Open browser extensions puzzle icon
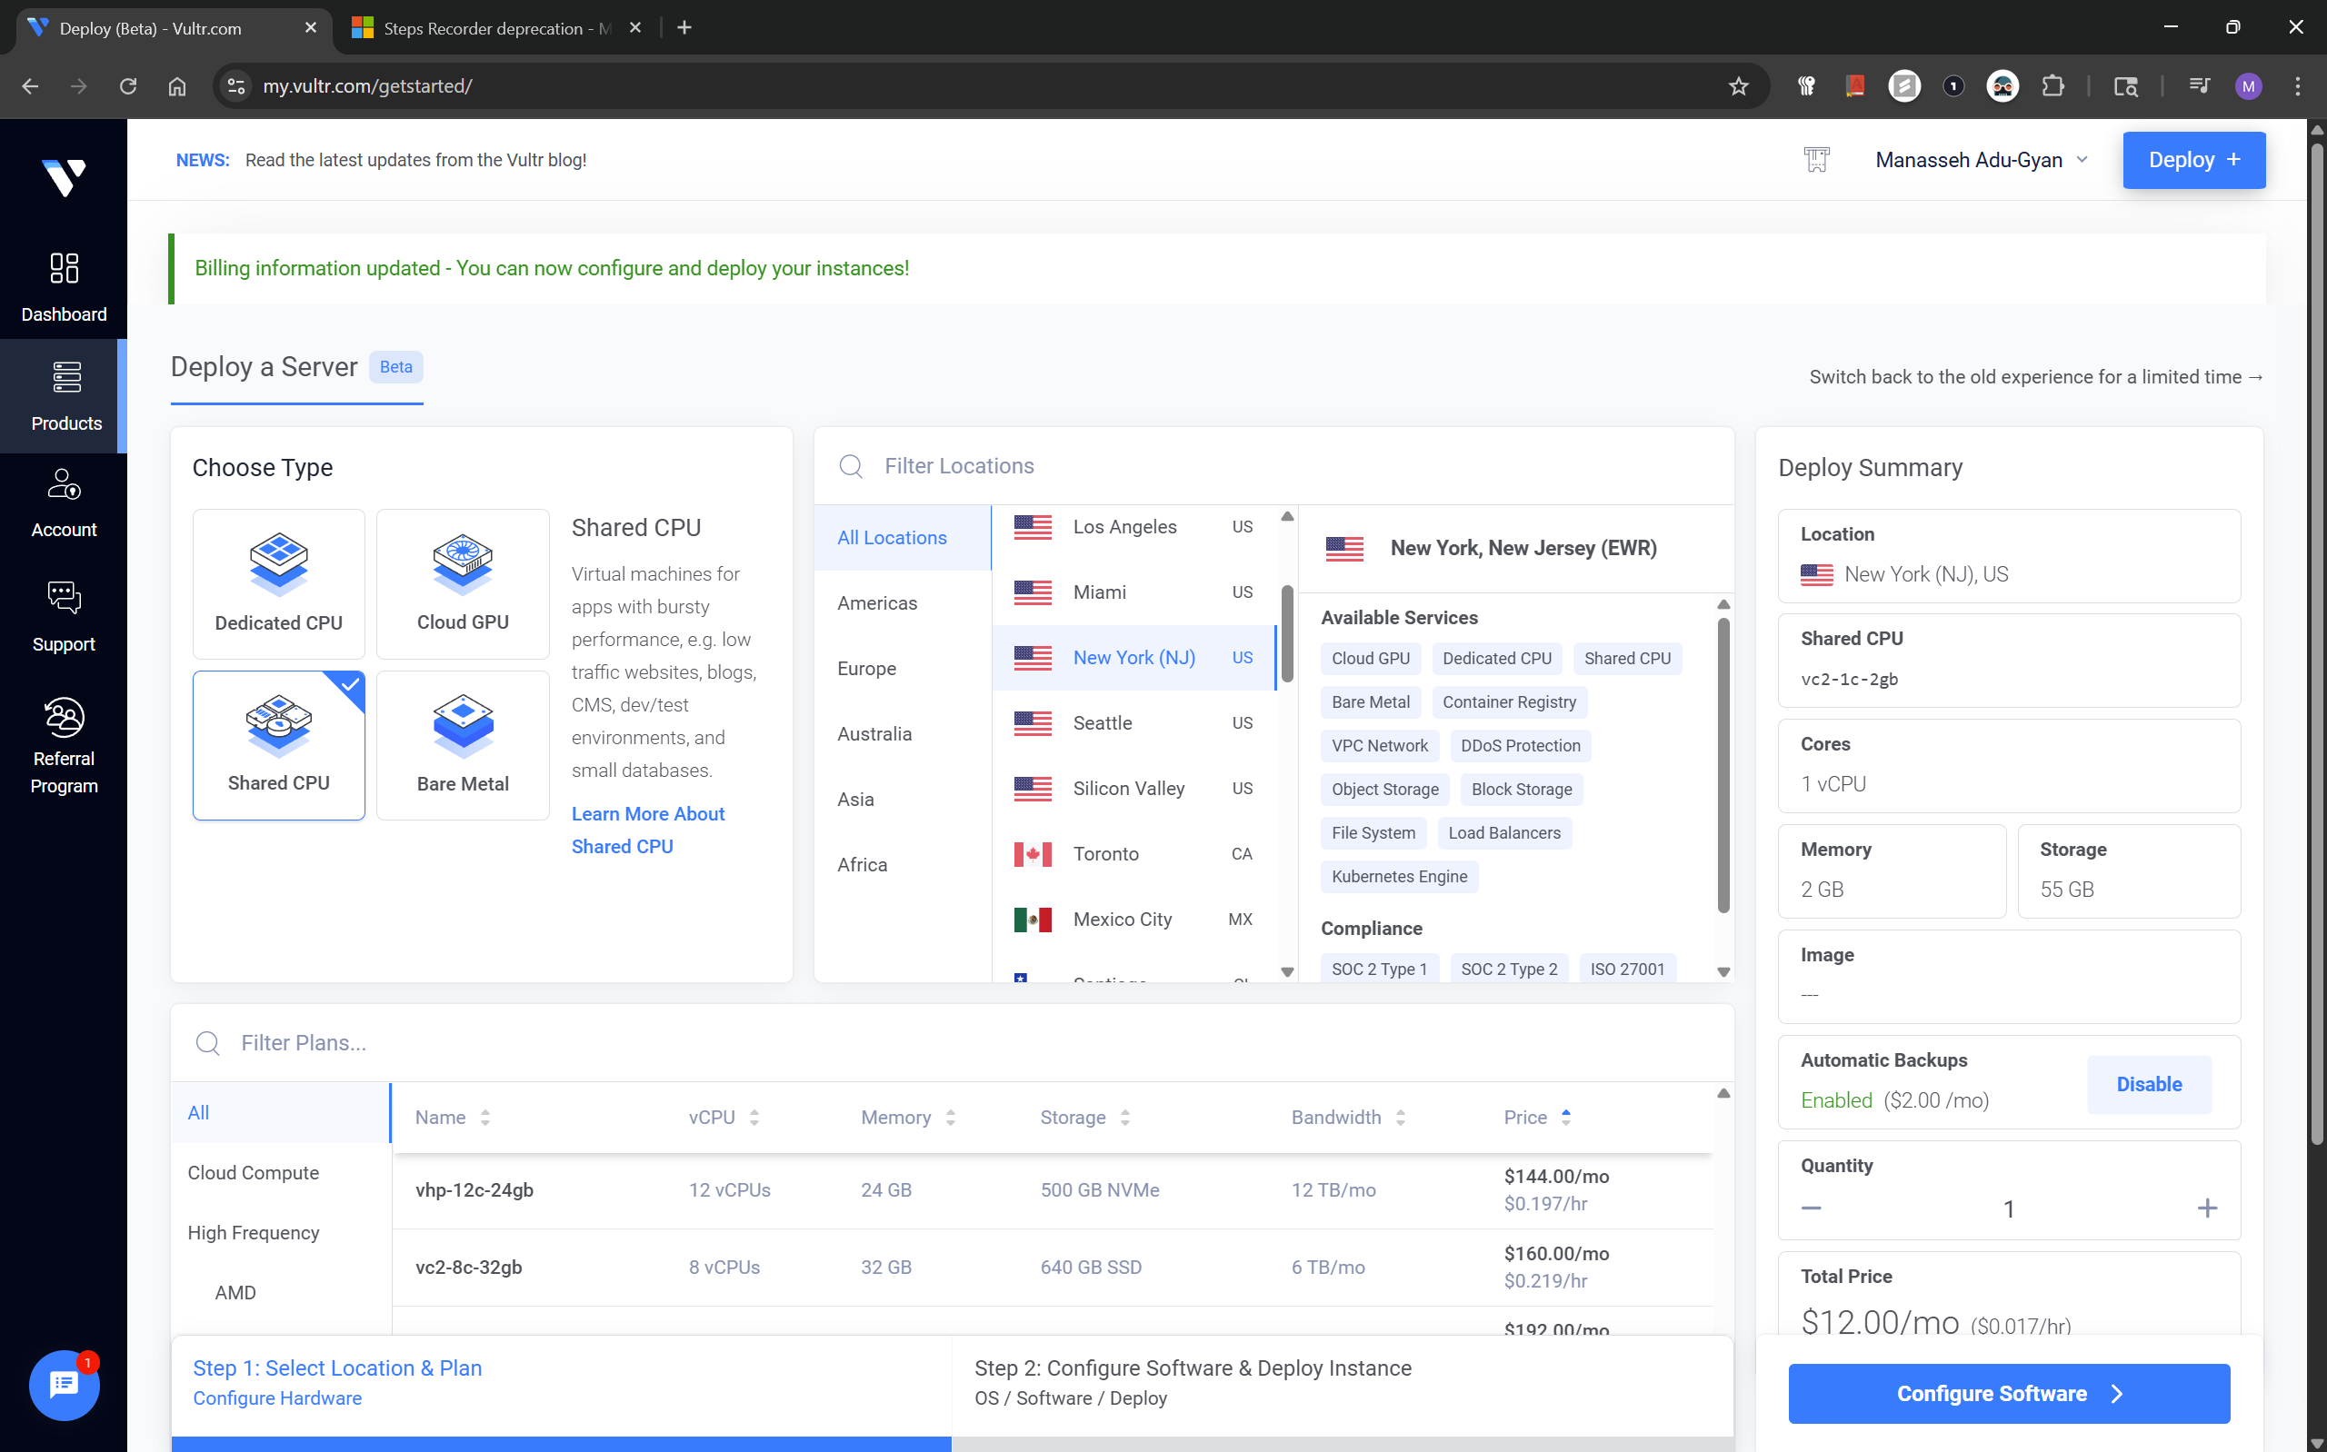The height and width of the screenshot is (1452, 2327). point(2052,86)
